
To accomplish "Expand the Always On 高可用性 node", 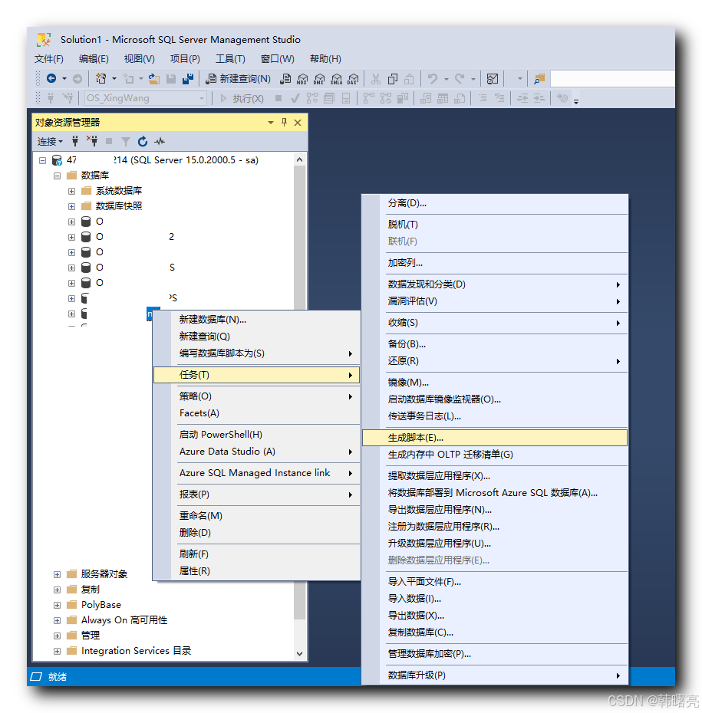I will click(57, 620).
